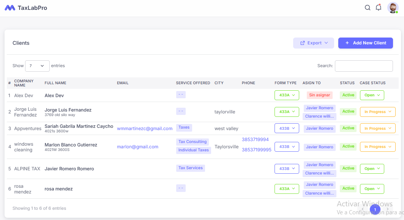
Task: Click inside the Search input field
Action: [363, 66]
